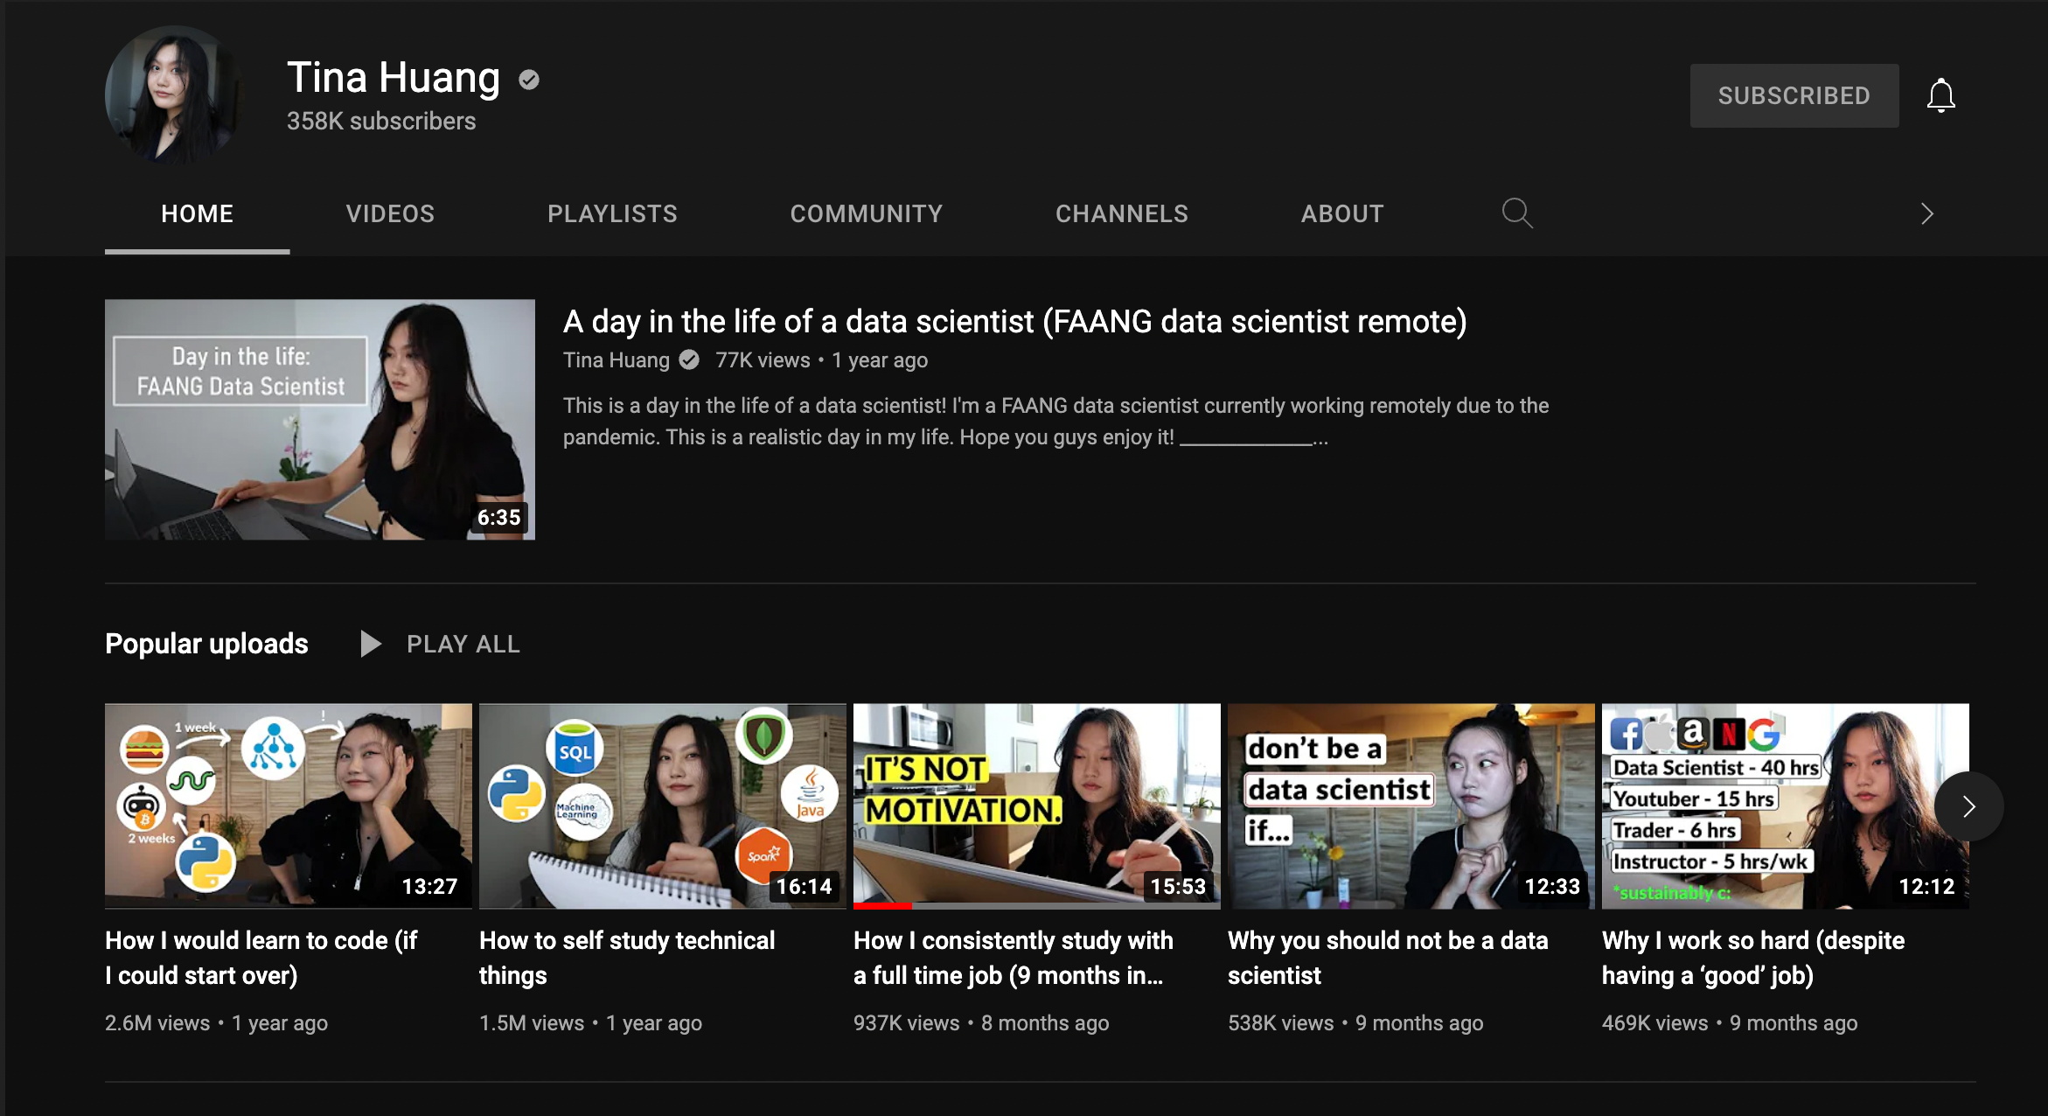This screenshot has width=2048, height=1116.
Task: Open the channel search magnifier icon
Action: click(x=1517, y=213)
